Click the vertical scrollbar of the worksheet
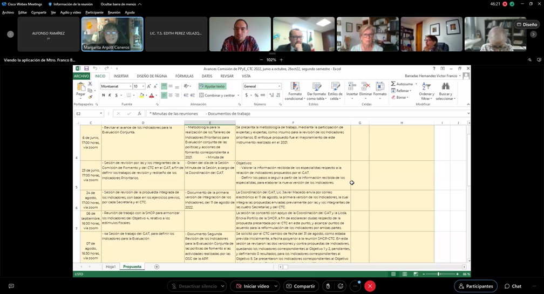544x294 pixels. pos(469,193)
